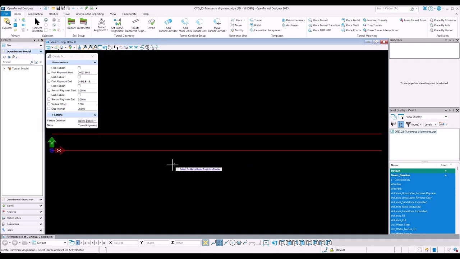Open the Portal template tool
The width and height of the screenshot is (460, 259).
256,25
